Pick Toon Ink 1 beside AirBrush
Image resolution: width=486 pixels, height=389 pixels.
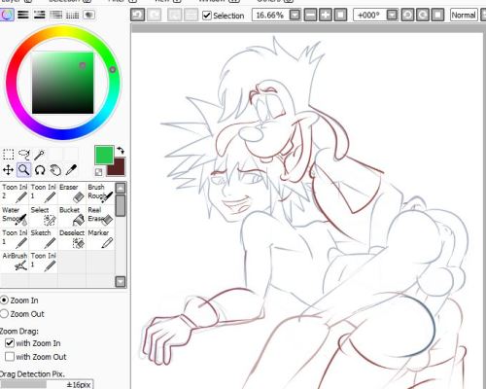[43, 262]
